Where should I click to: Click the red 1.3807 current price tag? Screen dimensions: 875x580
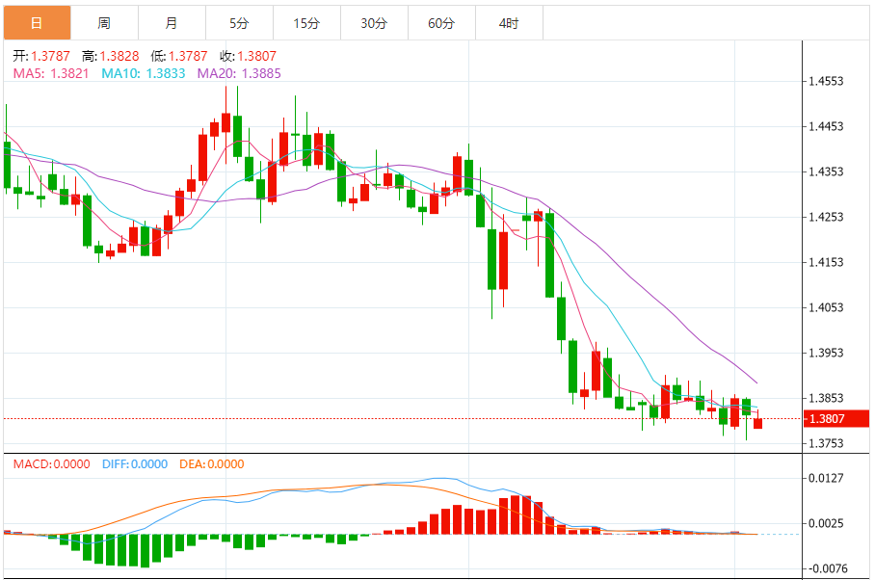836,419
